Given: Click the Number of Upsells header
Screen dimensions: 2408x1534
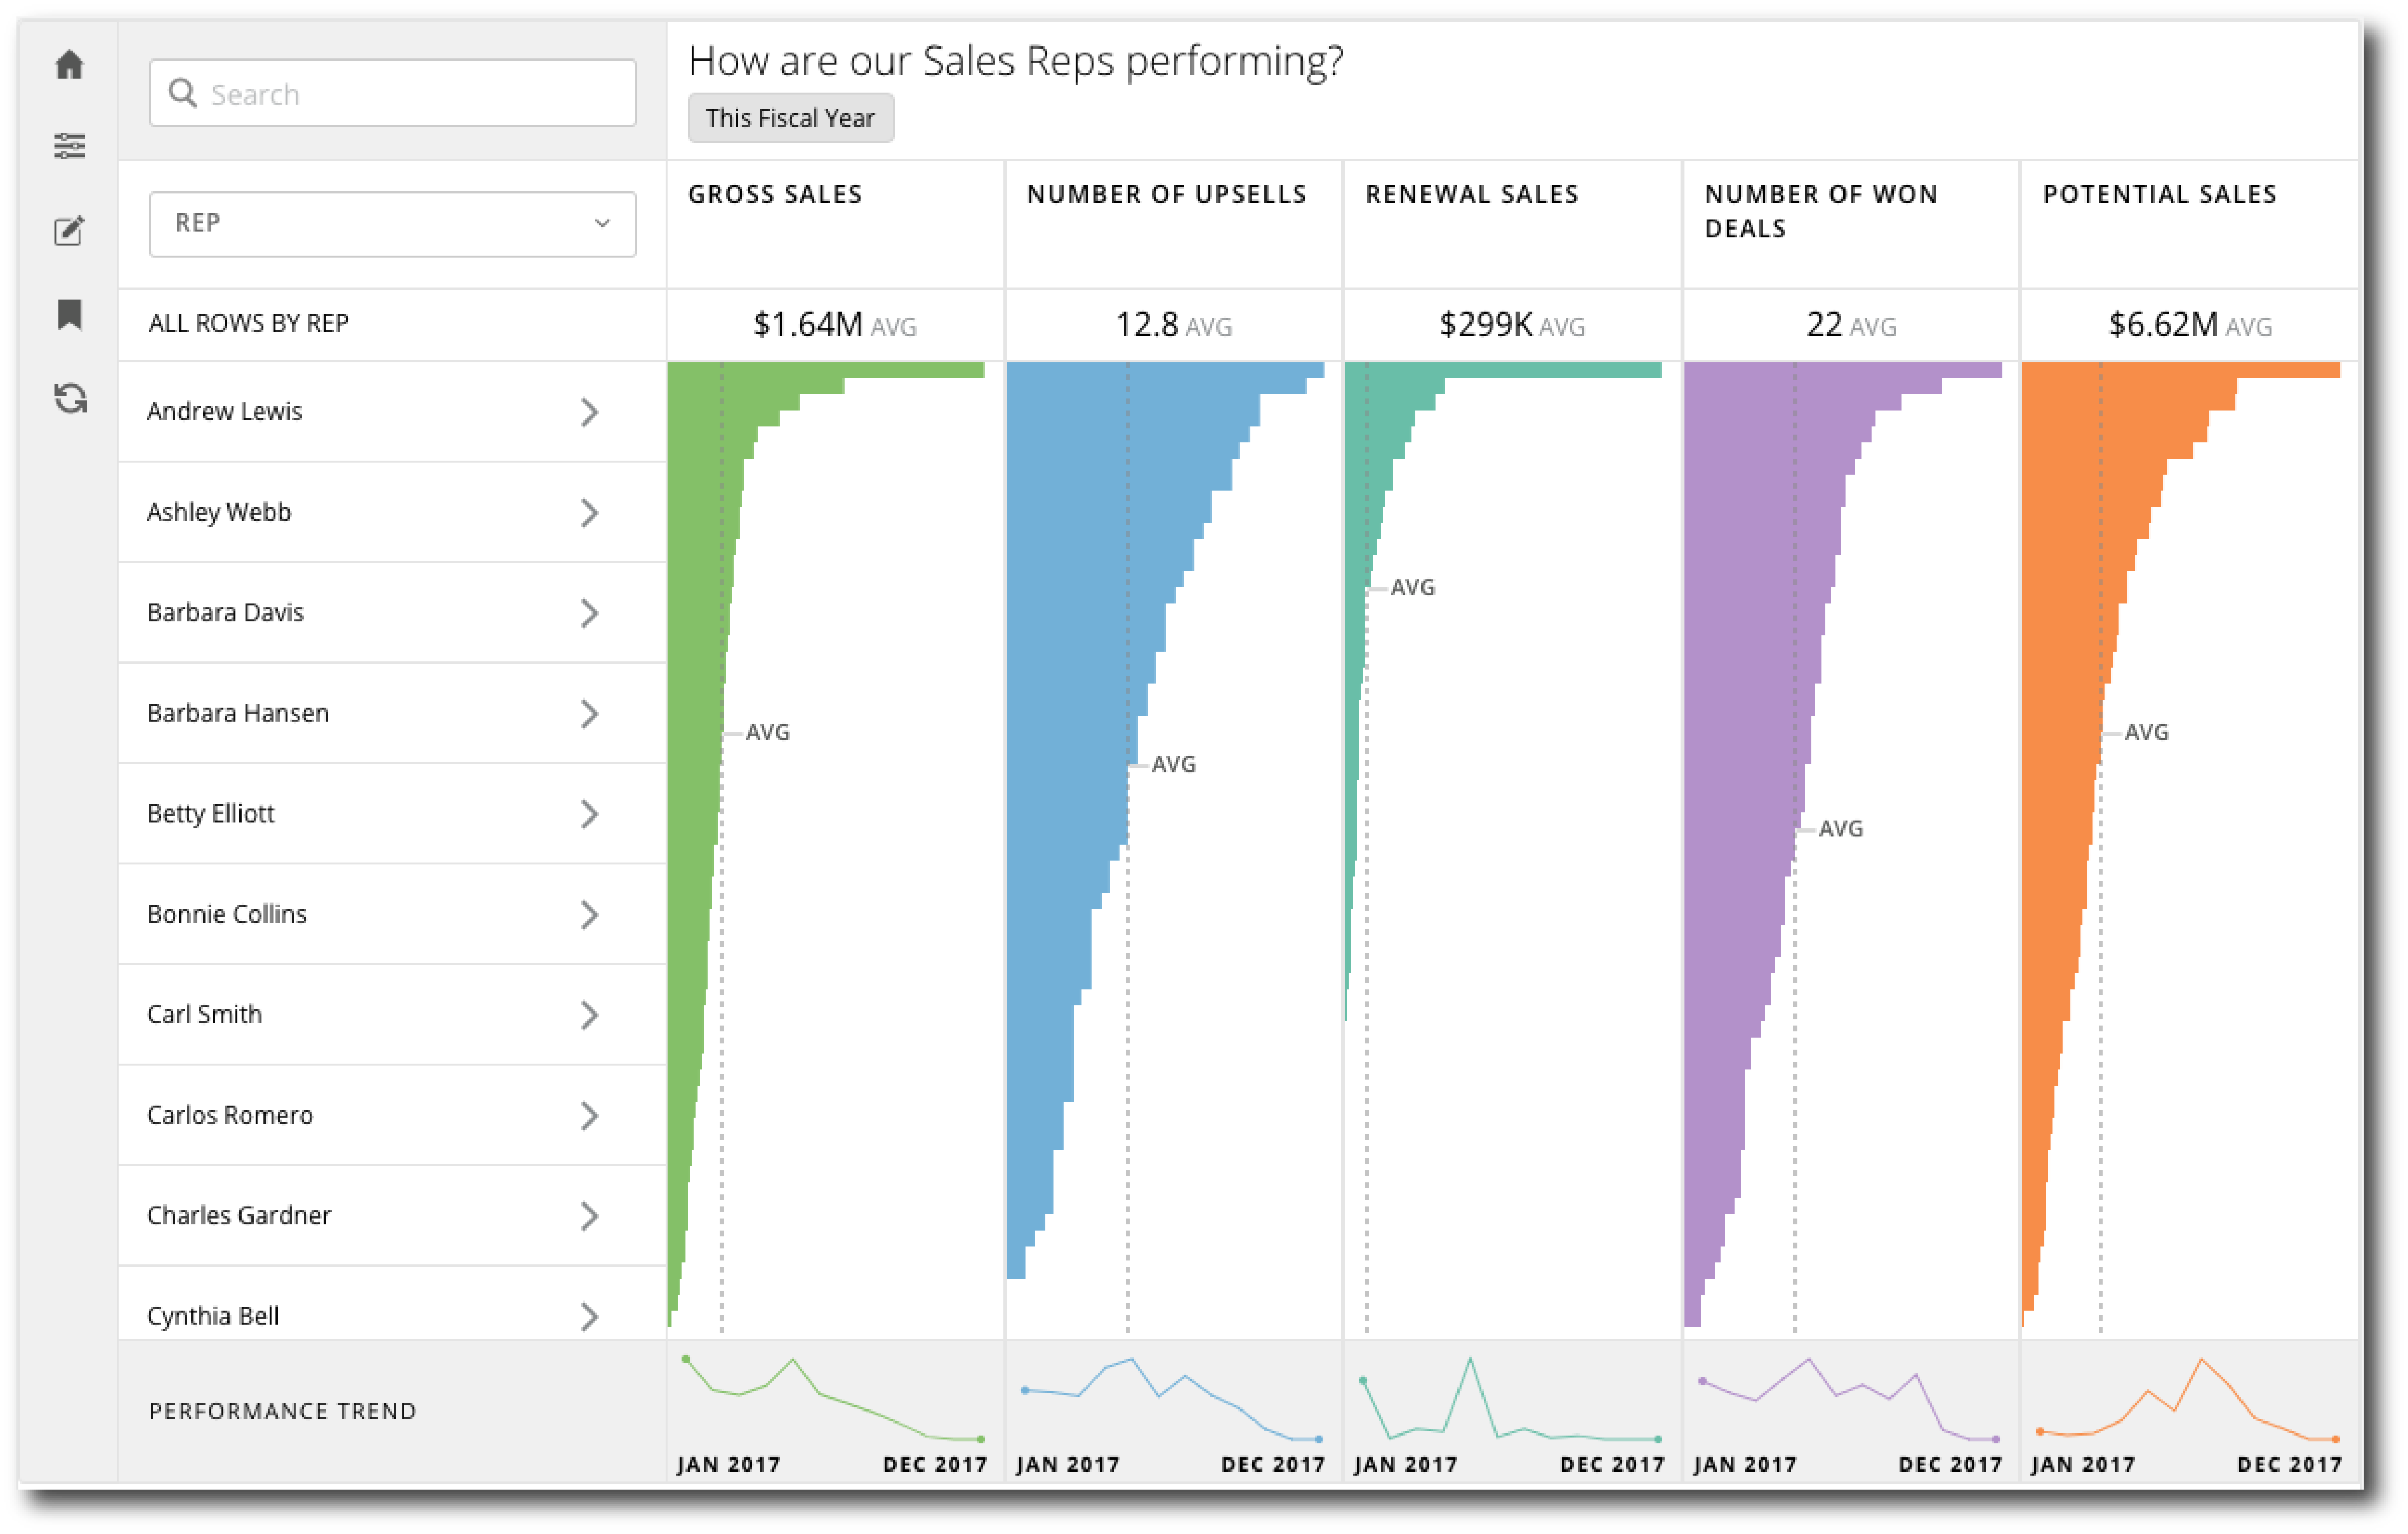Looking at the screenshot, I should tap(1166, 194).
